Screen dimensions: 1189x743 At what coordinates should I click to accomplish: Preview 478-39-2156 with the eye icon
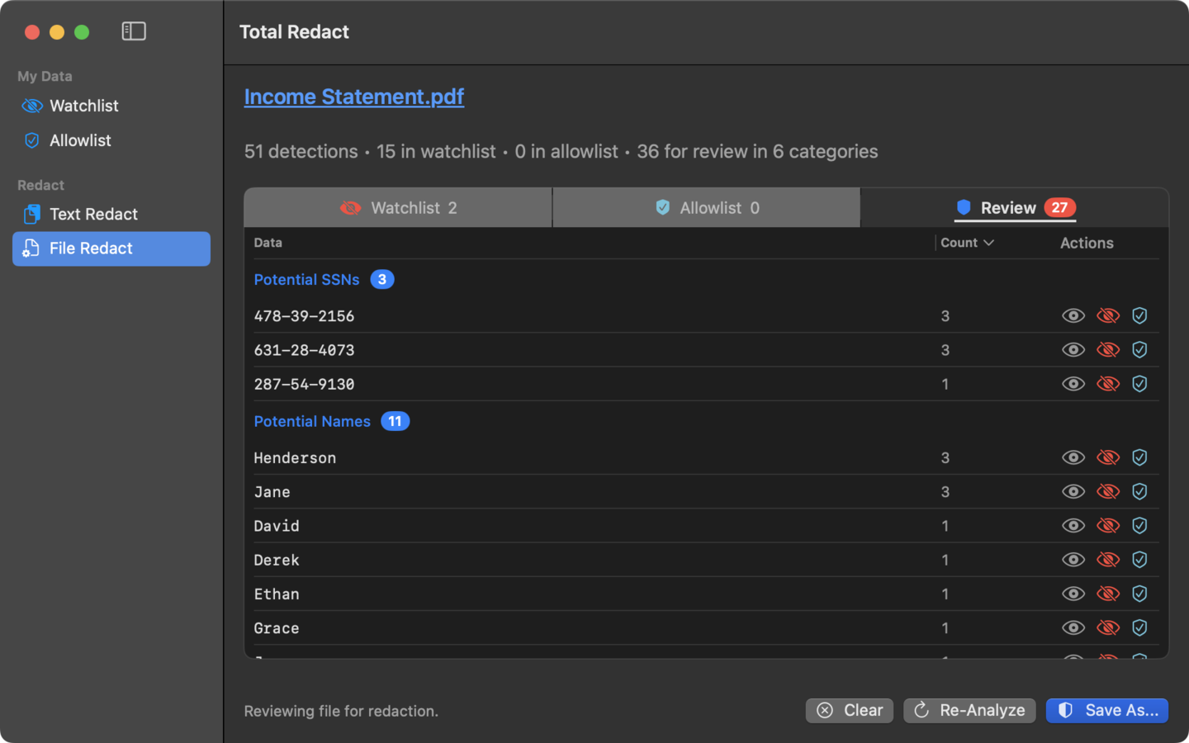[x=1073, y=316]
